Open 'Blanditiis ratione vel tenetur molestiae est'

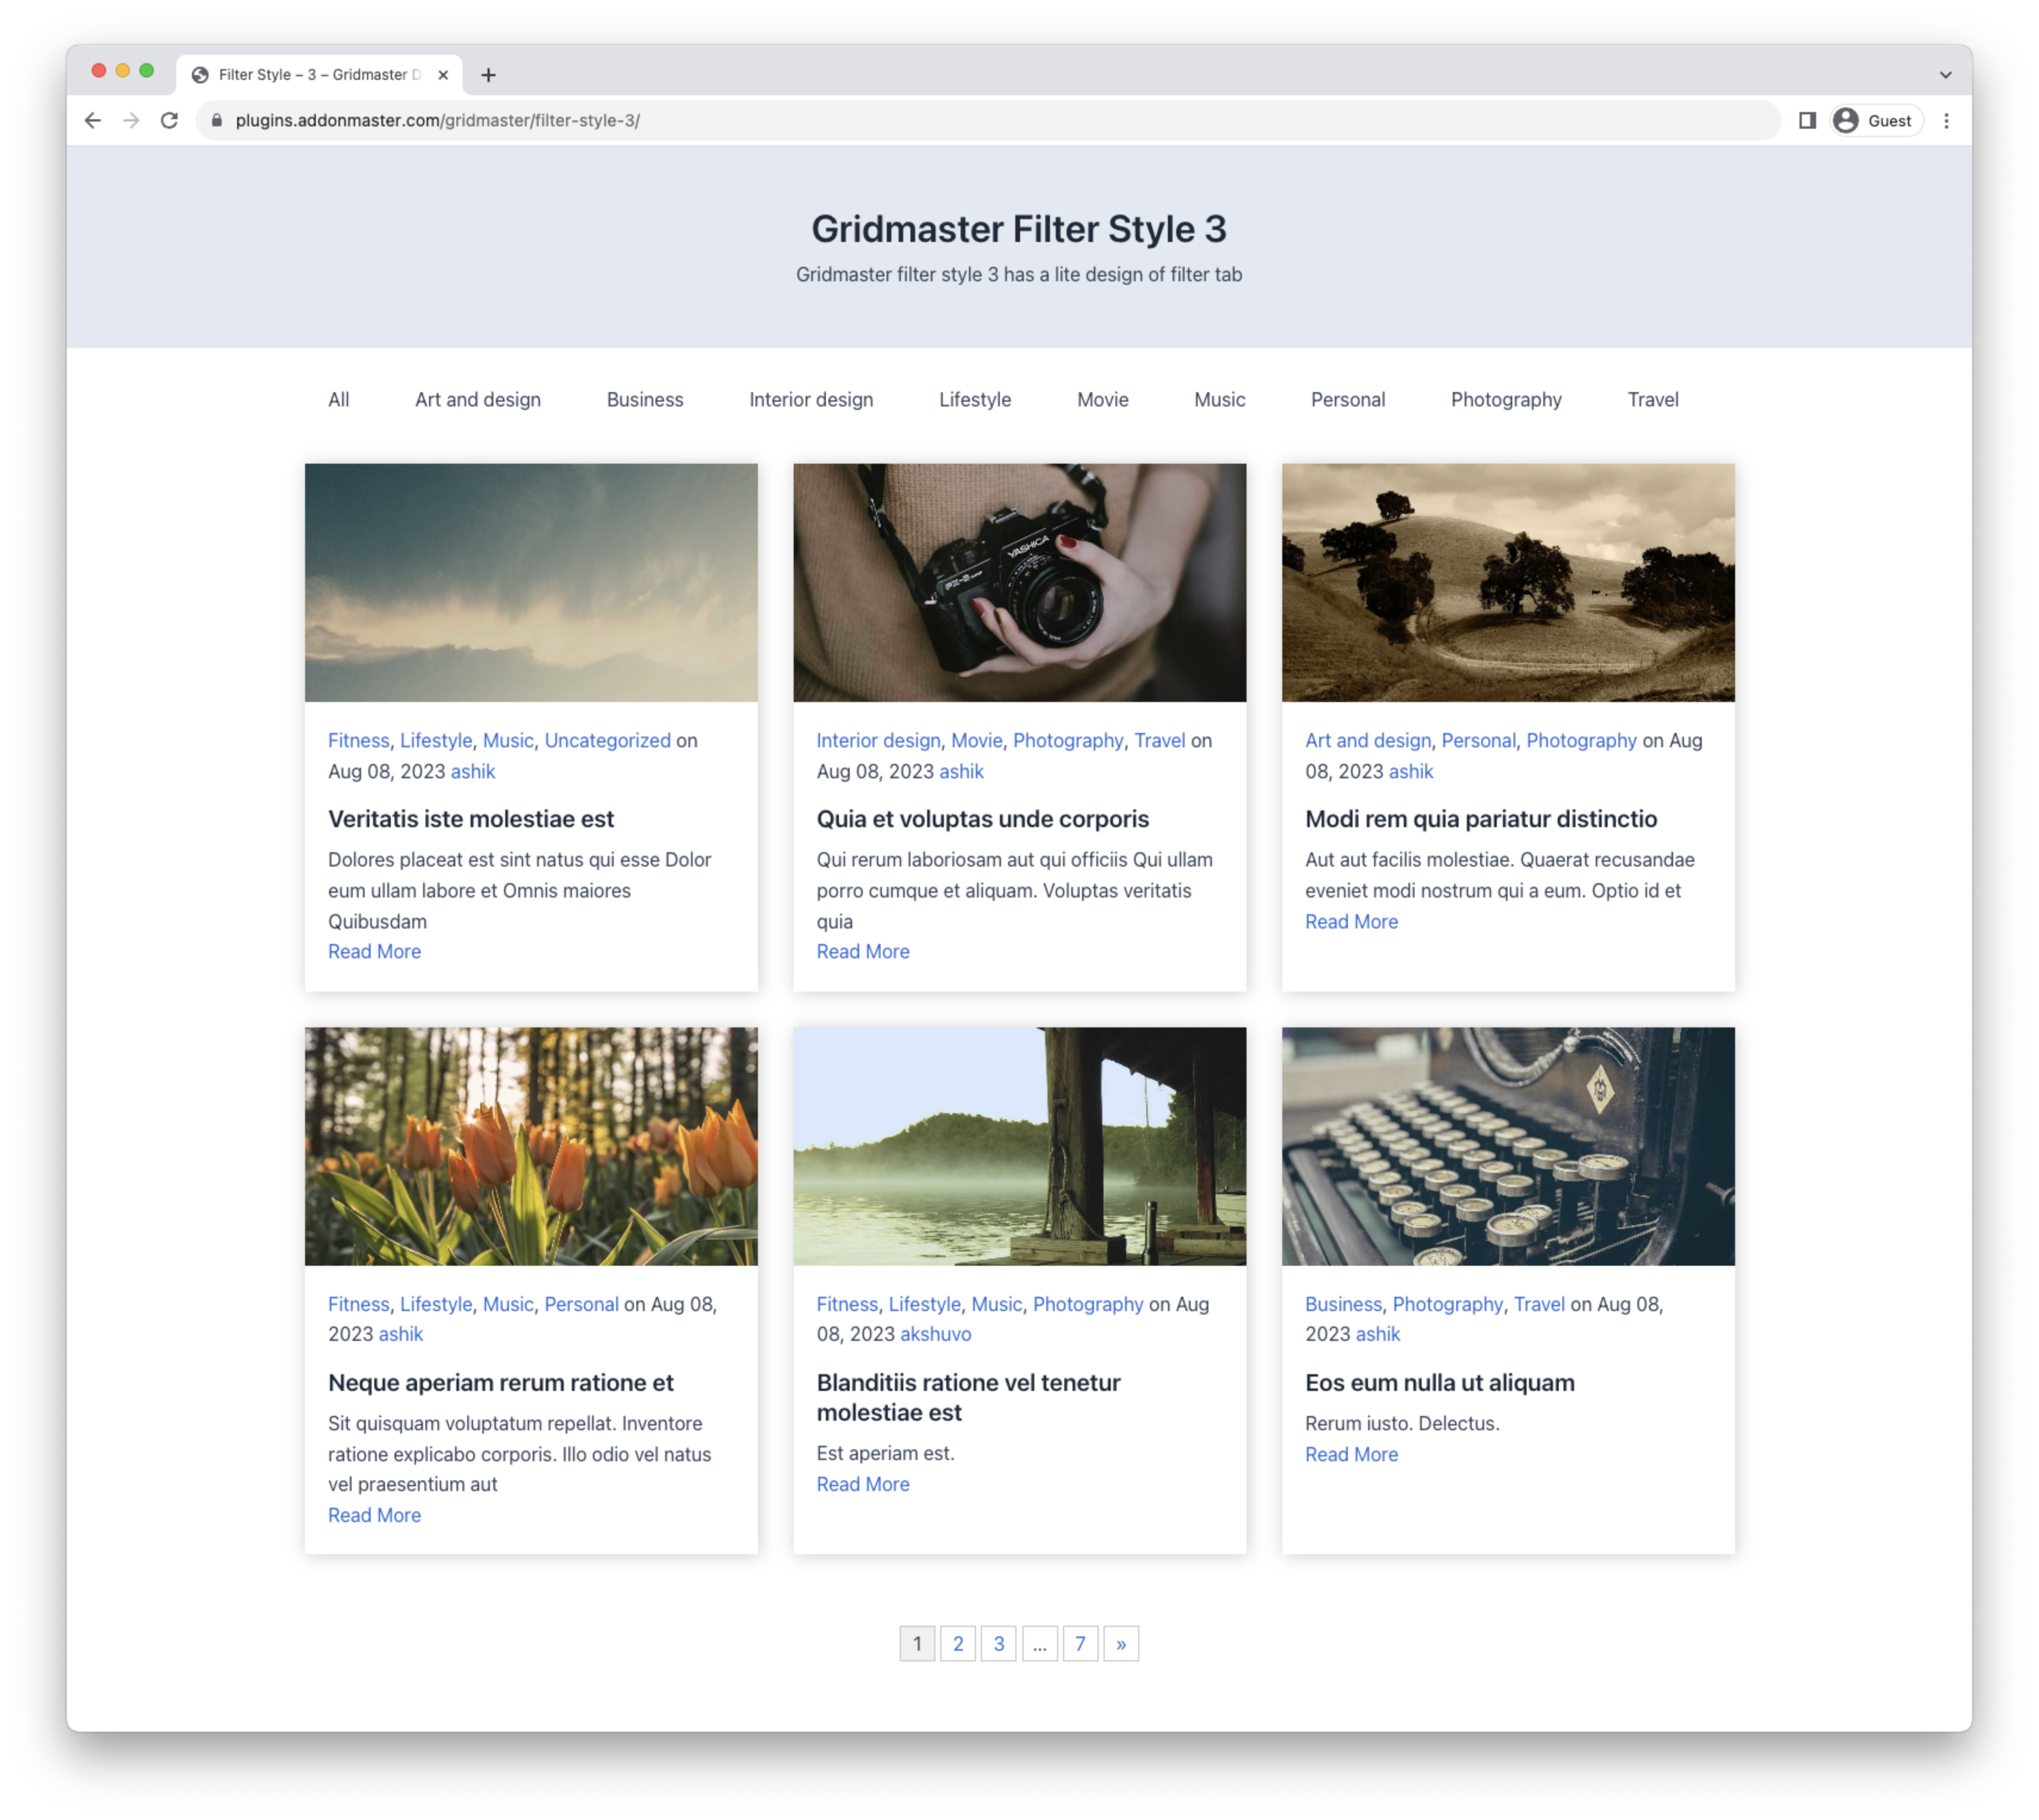[x=968, y=1397]
